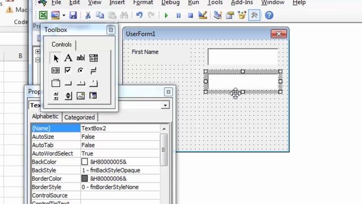Click the Copy toolbar icon

(x=100, y=15)
